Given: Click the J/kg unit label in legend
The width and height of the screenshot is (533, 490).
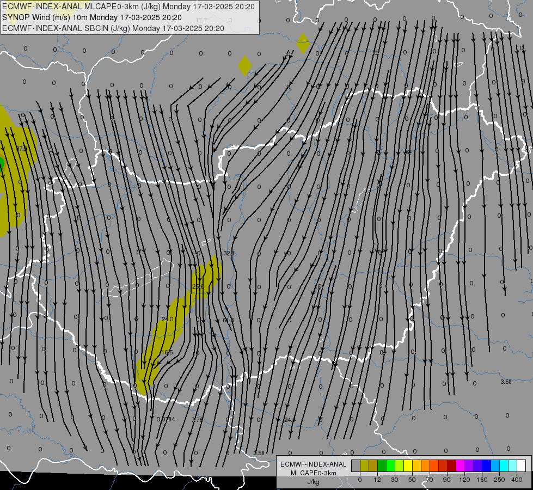Looking at the screenshot, I should [x=314, y=482].
